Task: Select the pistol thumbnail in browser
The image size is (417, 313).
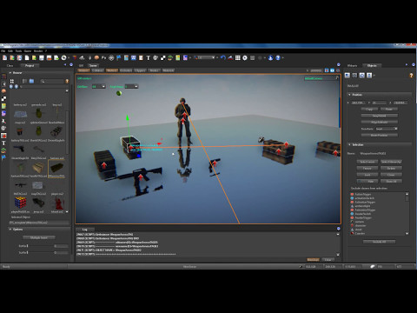Action: 19,149
